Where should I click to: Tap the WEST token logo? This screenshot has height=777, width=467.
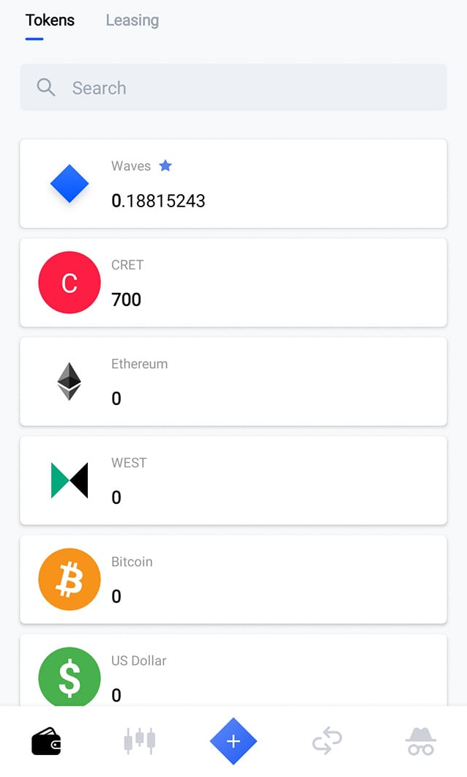pyautogui.click(x=70, y=480)
